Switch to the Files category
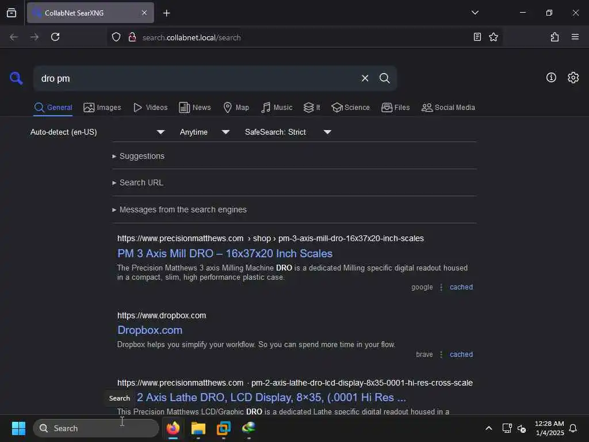Image resolution: width=589 pixels, height=442 pixels. (x=395, y=108)
